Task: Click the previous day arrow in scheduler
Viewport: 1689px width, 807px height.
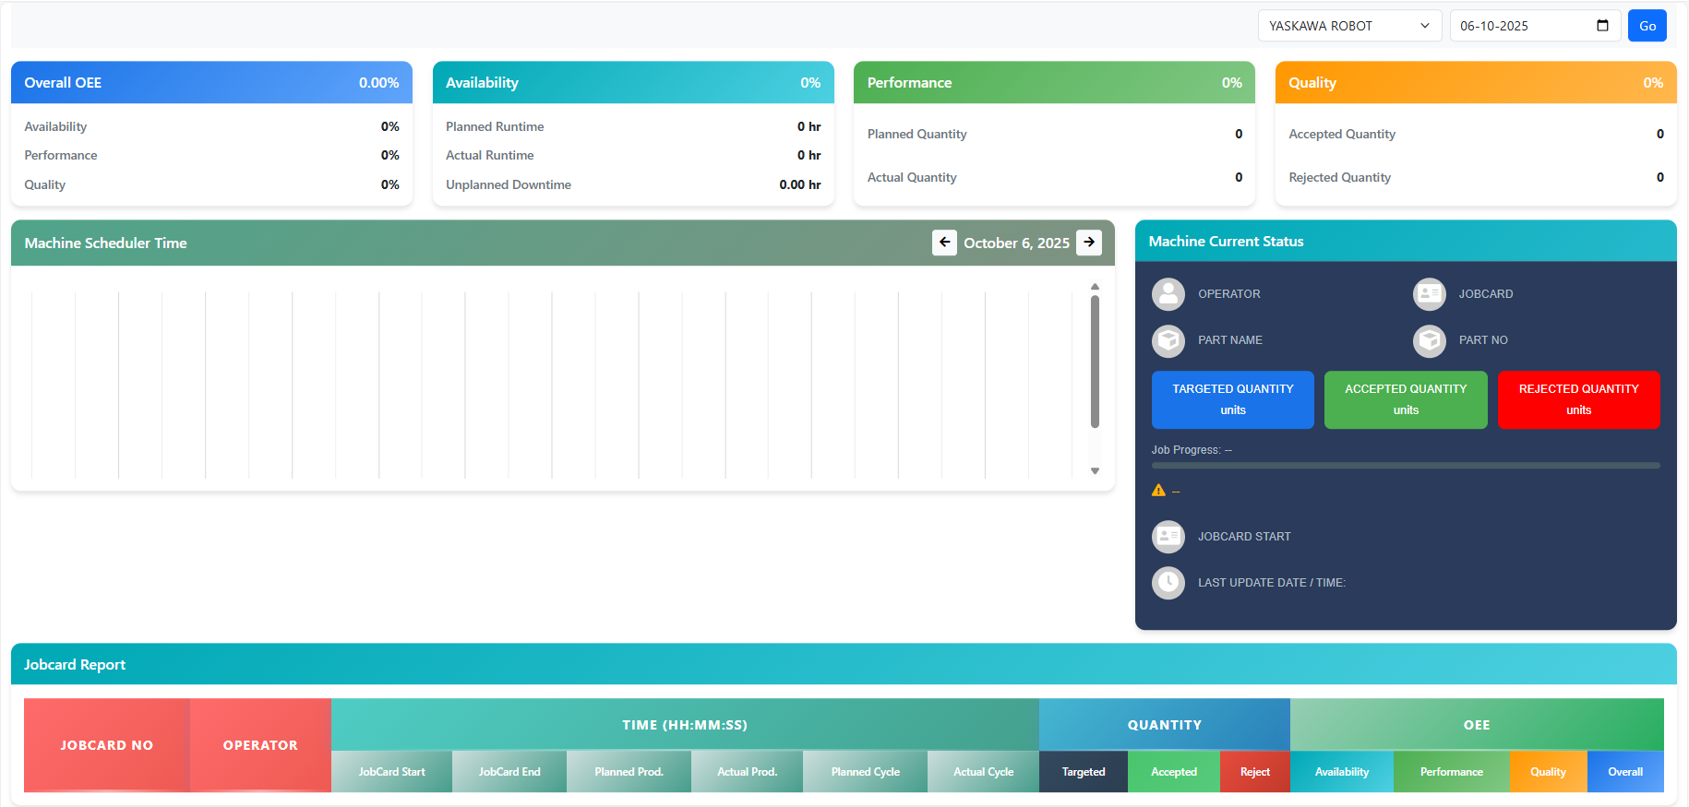Action: tap(944, 243)
